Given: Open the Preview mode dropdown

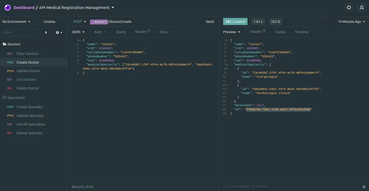Looking at the screenshot, I should click(x=232, y=32).
